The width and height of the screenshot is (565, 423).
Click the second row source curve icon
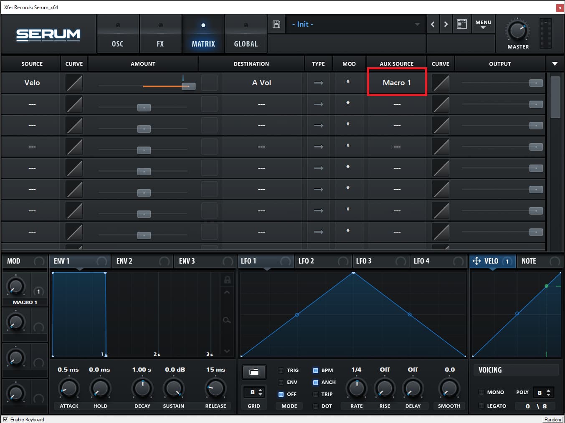[x=74, y=104]
